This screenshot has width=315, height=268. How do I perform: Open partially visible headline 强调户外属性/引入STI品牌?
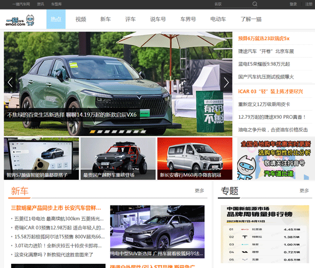[x=152, y=266]
